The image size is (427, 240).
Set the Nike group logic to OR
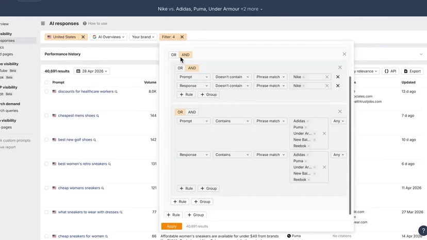pyautogui.click(x=180, y=68)
